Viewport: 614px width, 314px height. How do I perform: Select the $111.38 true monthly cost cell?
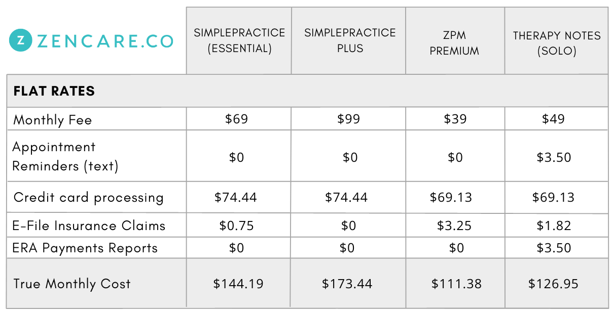point(456,284)
